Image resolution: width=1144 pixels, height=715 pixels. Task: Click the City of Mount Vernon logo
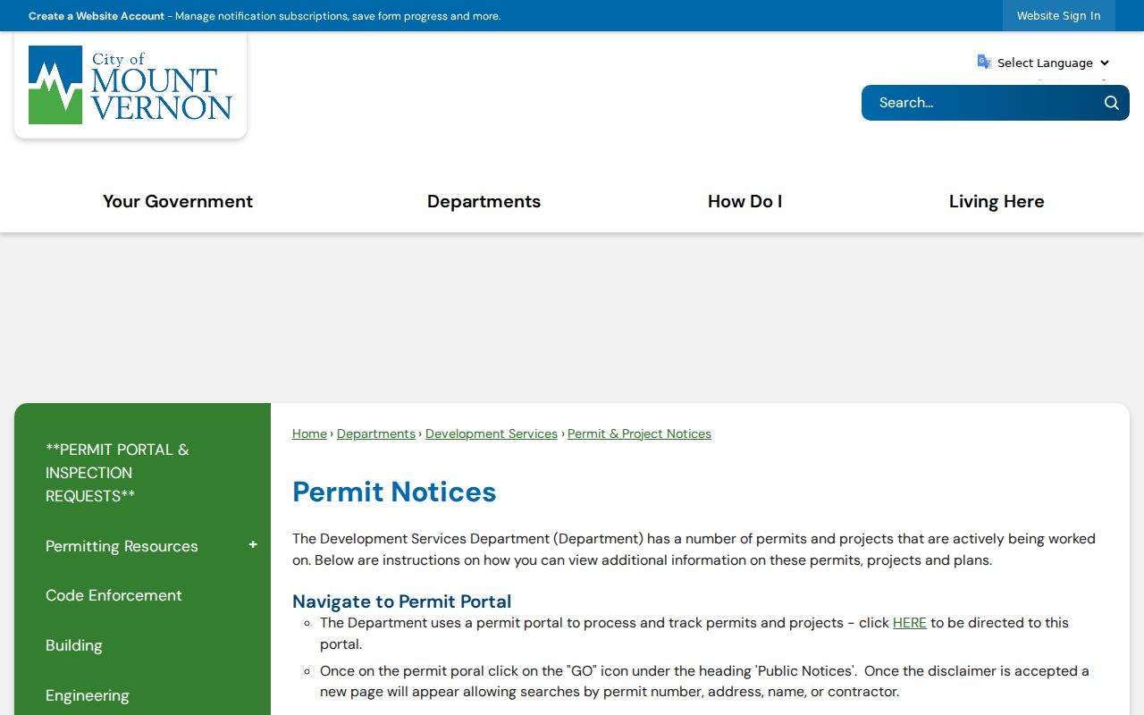(x=130, y=85)
